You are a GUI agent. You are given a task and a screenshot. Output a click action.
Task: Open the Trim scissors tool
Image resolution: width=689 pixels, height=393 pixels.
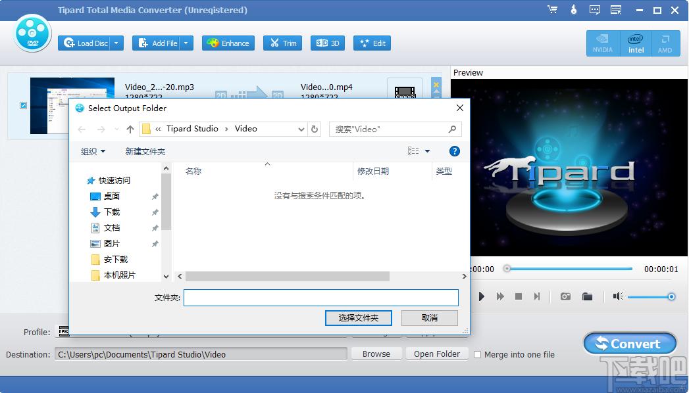pos(281,43)
